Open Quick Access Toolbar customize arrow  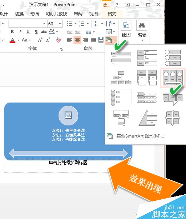click(4, 5)
